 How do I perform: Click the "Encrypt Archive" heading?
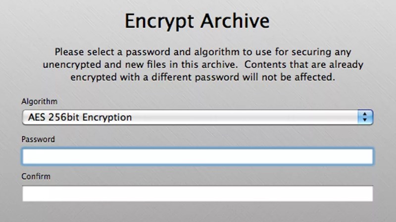pyautogui.click(x=197, y=22)
